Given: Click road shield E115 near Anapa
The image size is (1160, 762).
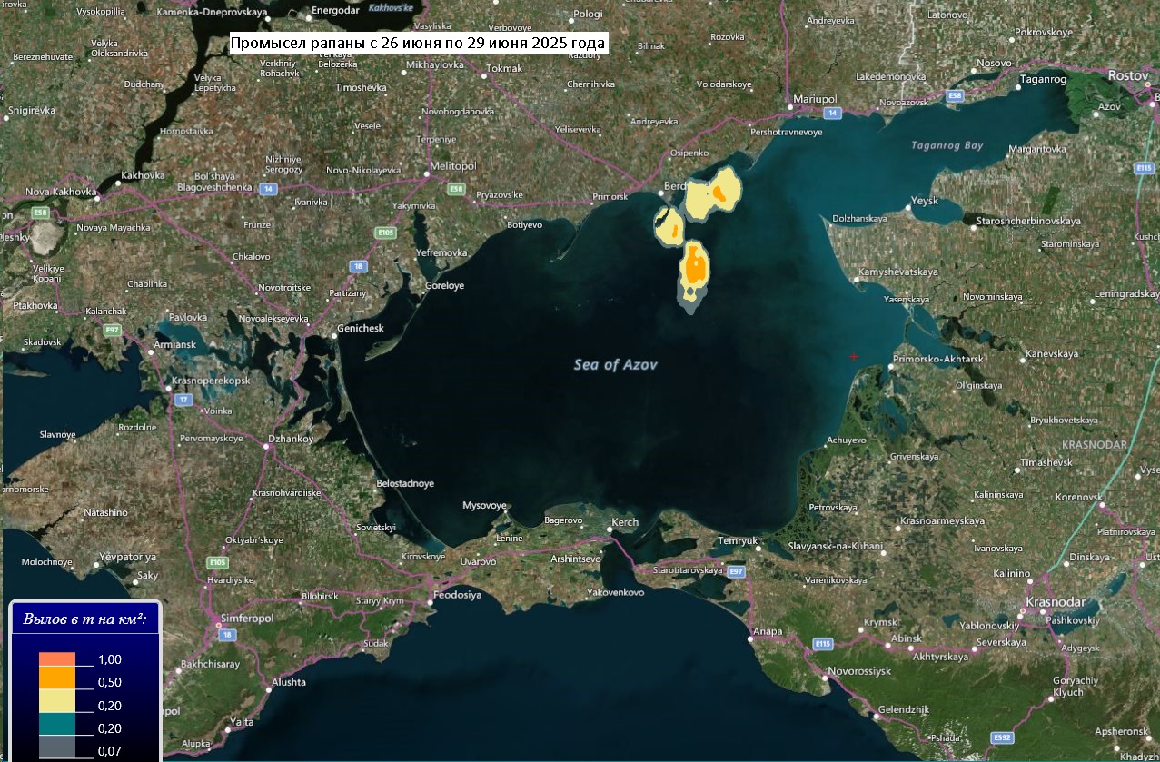Looking at the screenshot, I should [822, 643].
